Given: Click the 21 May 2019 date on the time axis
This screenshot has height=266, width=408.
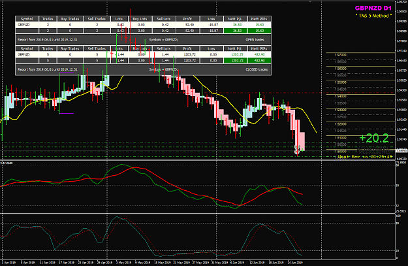Looking at the screenshot, I should [181, 263].
